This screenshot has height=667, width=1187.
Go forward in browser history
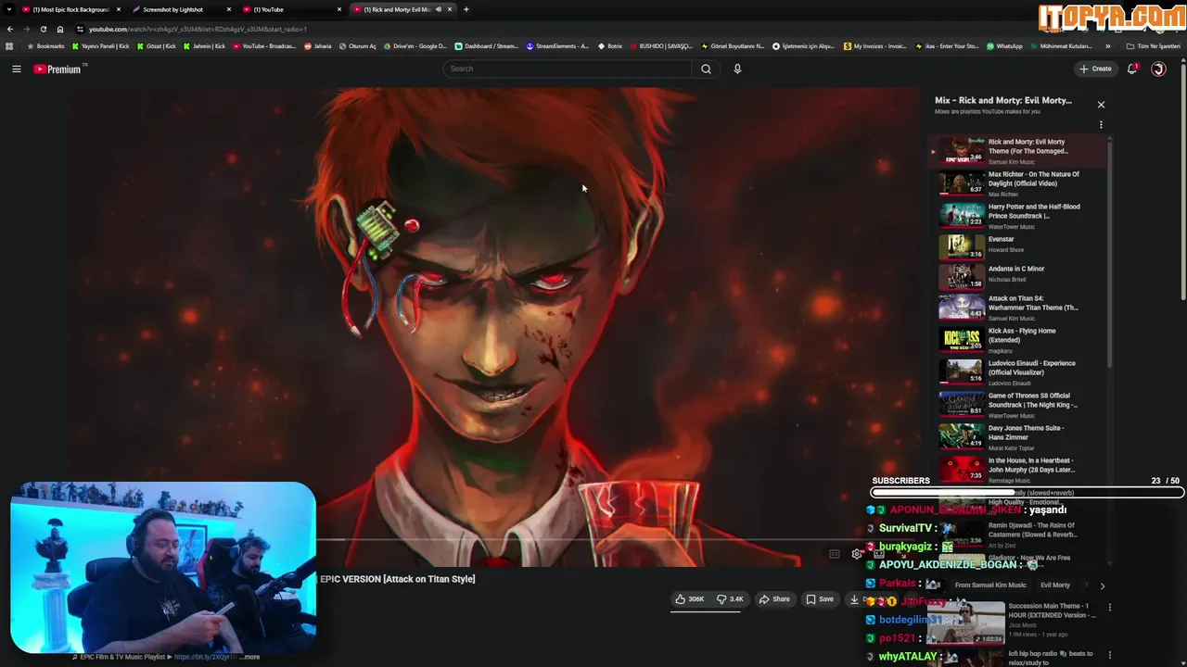click(26, 29)
